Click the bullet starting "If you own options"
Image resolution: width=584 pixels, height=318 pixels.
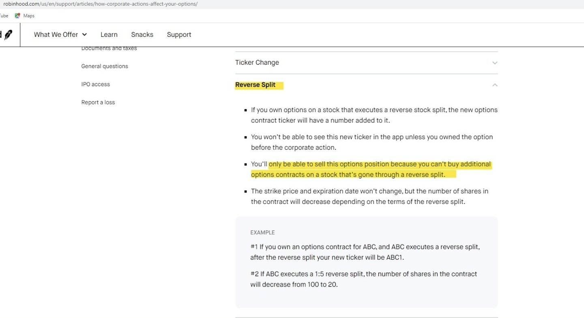pyautogui.click(x=374, y=115)
